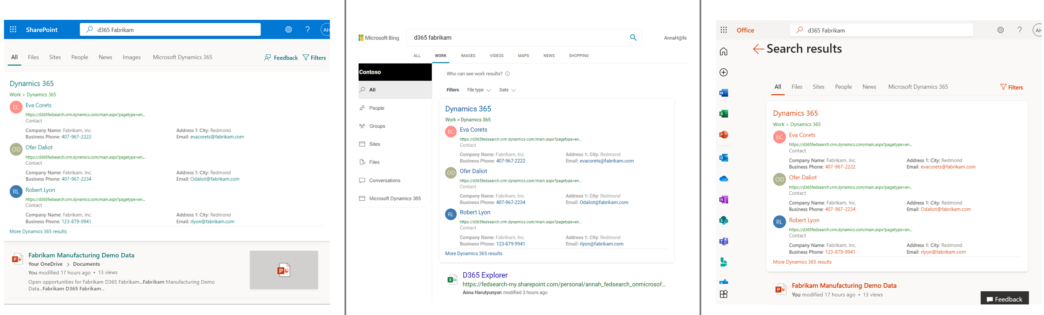Open the SharePoint account avatar
Image resolution: width=1044 pixels, height=315 pixels.
(325, 30)
